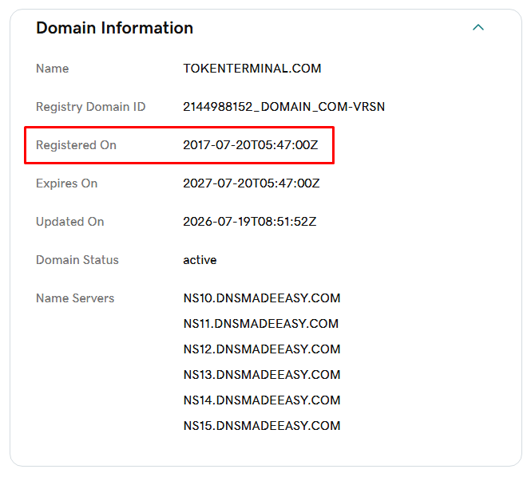This screenshot has height=477, width=531.
Task: Select updated date 2026-07-19T08:51:52Z
Action: (250, 222)
